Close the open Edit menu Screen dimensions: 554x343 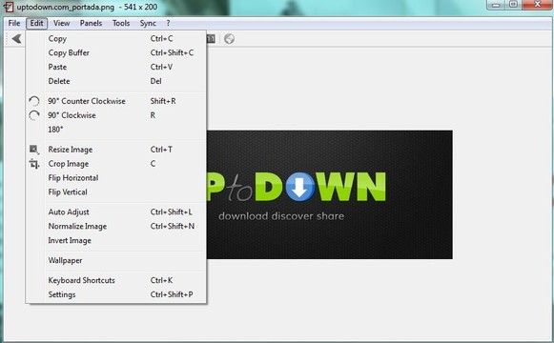coord(36,23)
